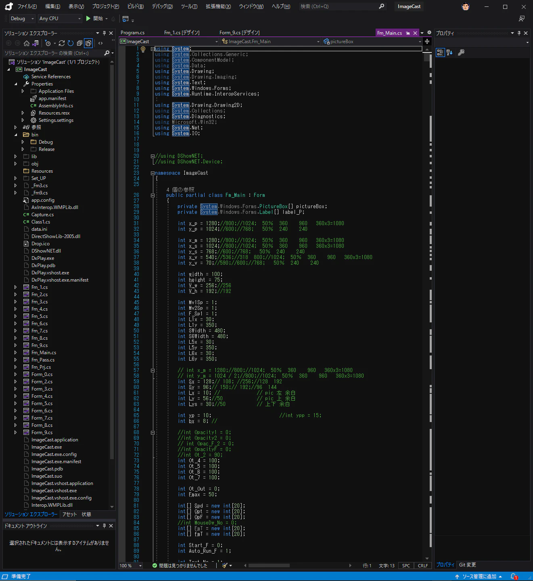Open the Any CPU platform dropdown

point(60,19)
